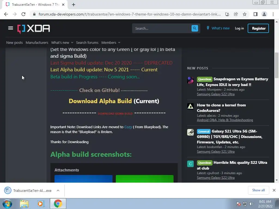This screenshot has width=279, height=209.
Task: Click the Chrome taskbar icon
Action: pyautogui.click(x=58, y=204)
